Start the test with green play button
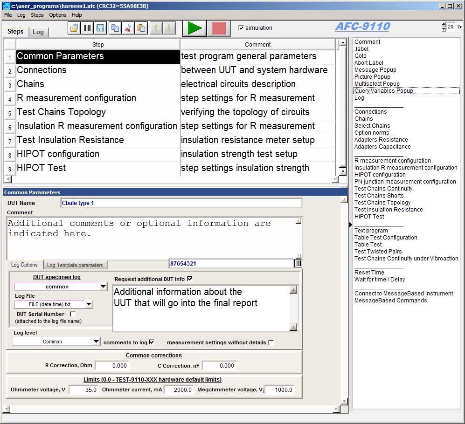The width and height of the screenshot is (465, 424). pyautogui.click(x=194, y=28)
